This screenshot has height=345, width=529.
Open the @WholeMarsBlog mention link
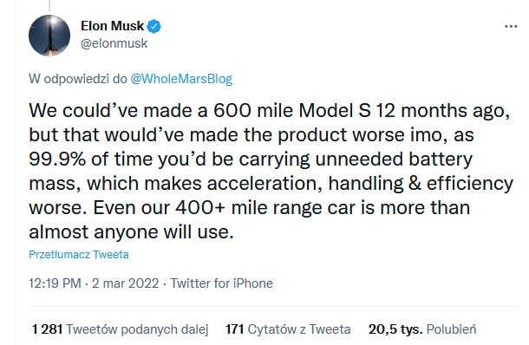pos(181,79)
